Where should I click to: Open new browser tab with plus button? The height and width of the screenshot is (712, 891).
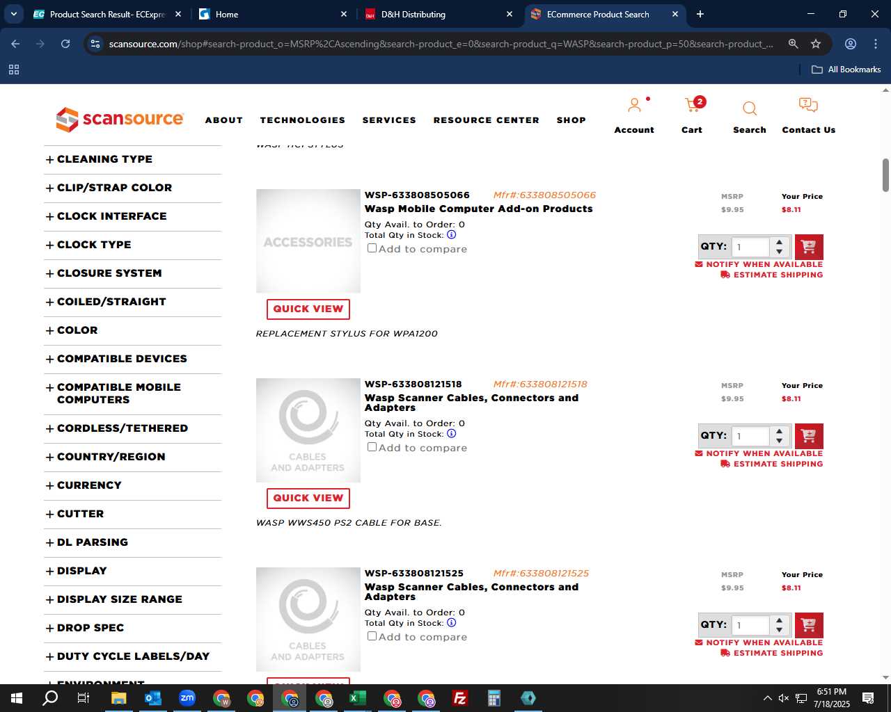[x=700, y=14]
